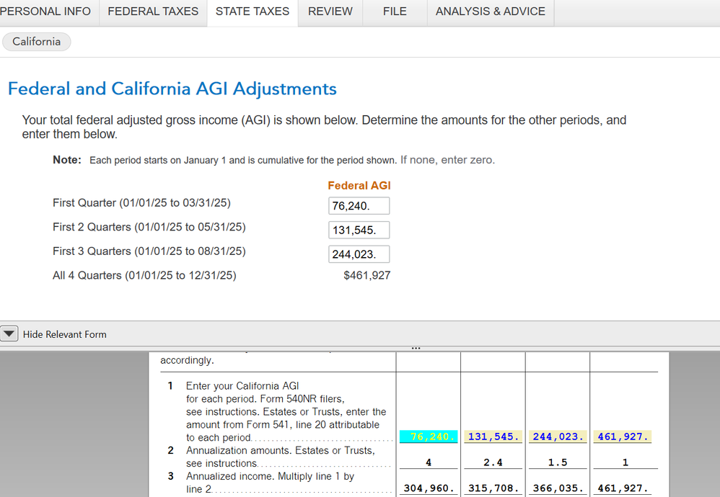This screenshot has height=497, width=720.
Task: Collapse form using the Hide Relevant Form triangle
Action: tap(9, 333)
